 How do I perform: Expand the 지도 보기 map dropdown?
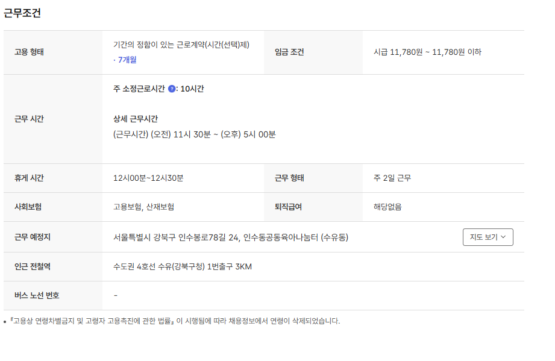click(x=488, y=237)
